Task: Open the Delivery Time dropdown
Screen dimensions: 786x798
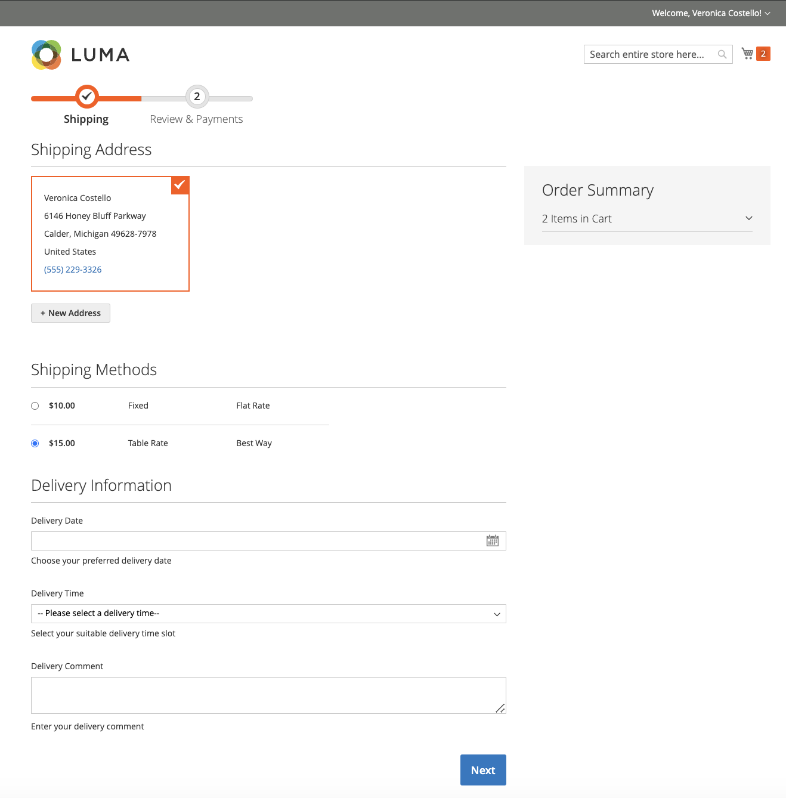Action: coord(268,614)
